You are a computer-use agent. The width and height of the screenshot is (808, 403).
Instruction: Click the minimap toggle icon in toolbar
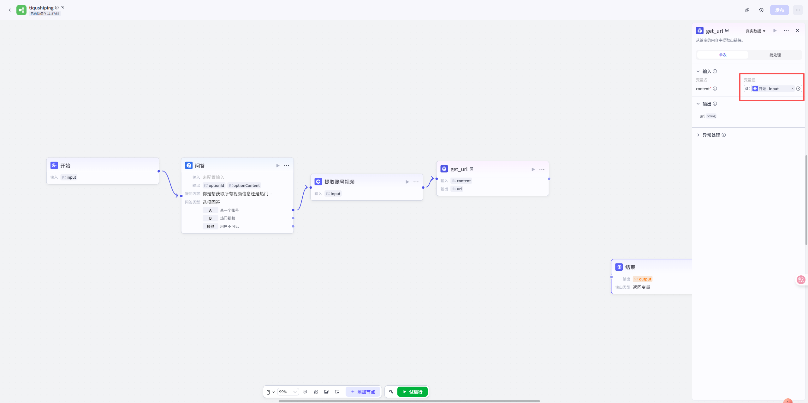(337, 392)
